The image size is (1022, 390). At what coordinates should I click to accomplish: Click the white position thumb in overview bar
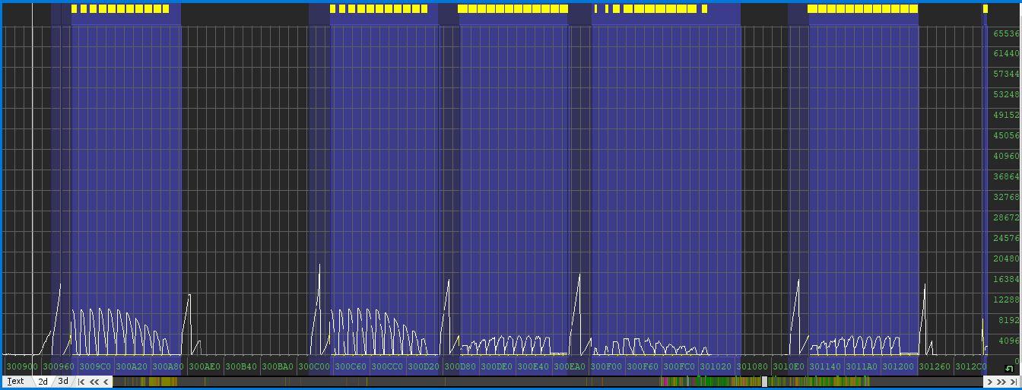pos(765,382)
